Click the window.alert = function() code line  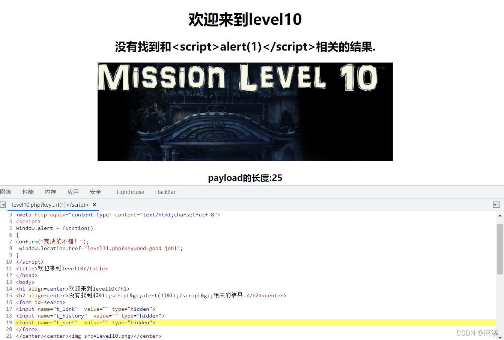tap(54, 228)
